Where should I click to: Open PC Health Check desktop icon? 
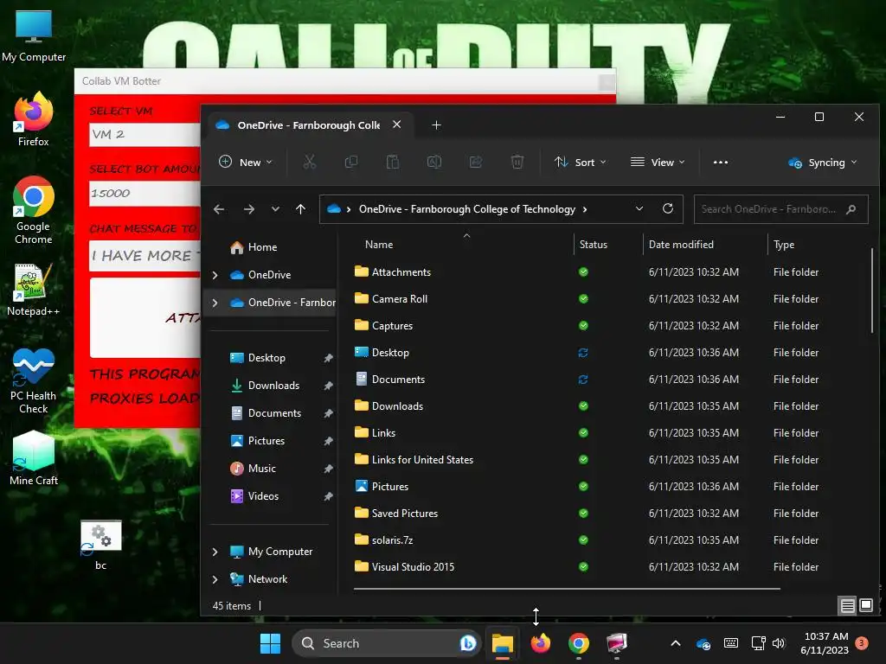point(34,380)
